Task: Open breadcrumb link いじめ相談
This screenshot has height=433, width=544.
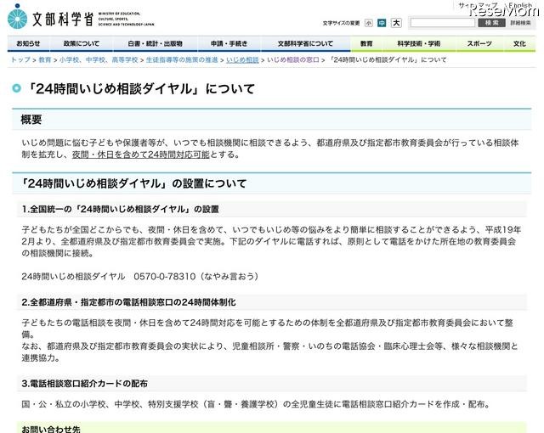Action: click(242, 60)
